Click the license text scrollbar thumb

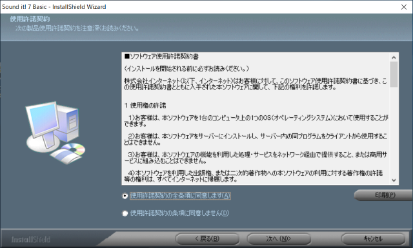394,75
